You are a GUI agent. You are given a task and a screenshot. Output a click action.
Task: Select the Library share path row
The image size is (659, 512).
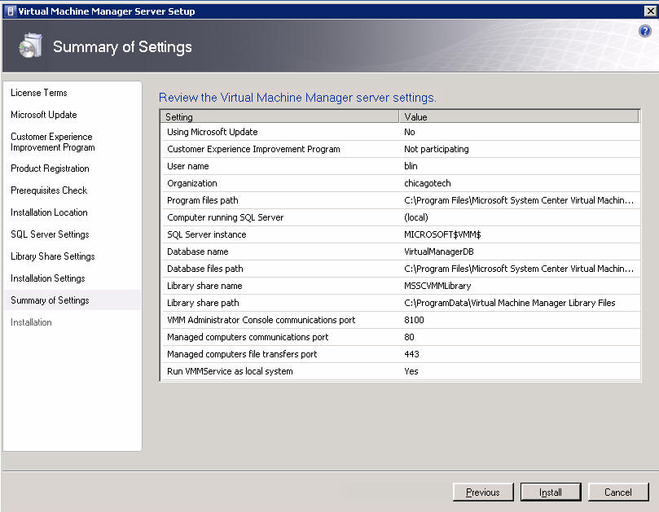[x=401, y=303]
